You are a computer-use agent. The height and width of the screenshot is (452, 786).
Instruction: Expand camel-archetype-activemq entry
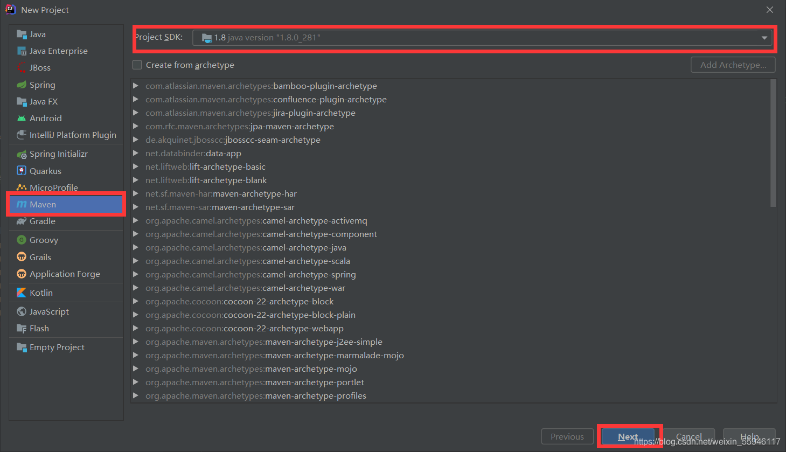coord(136,220)
